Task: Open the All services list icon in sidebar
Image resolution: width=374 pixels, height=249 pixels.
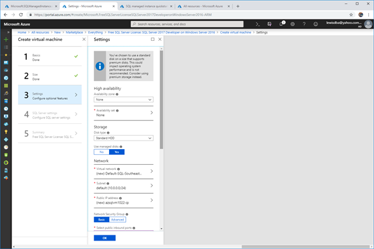Action: click(x=6, y=47)
